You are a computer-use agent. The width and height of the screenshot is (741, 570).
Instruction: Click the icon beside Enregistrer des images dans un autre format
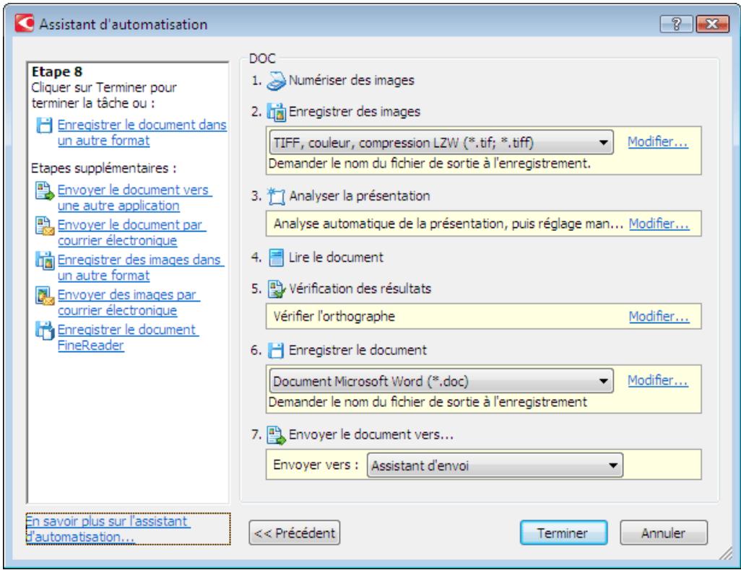(45, 260)
